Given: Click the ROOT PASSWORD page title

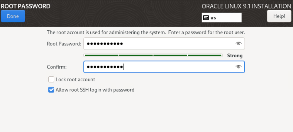Looking at the screenshot, I should click(26, 6).
